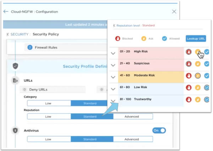The image size is (213, 151).
Task: Click the Antivirus shield icon
Action: pyautogui.click(x=15, y=130)
